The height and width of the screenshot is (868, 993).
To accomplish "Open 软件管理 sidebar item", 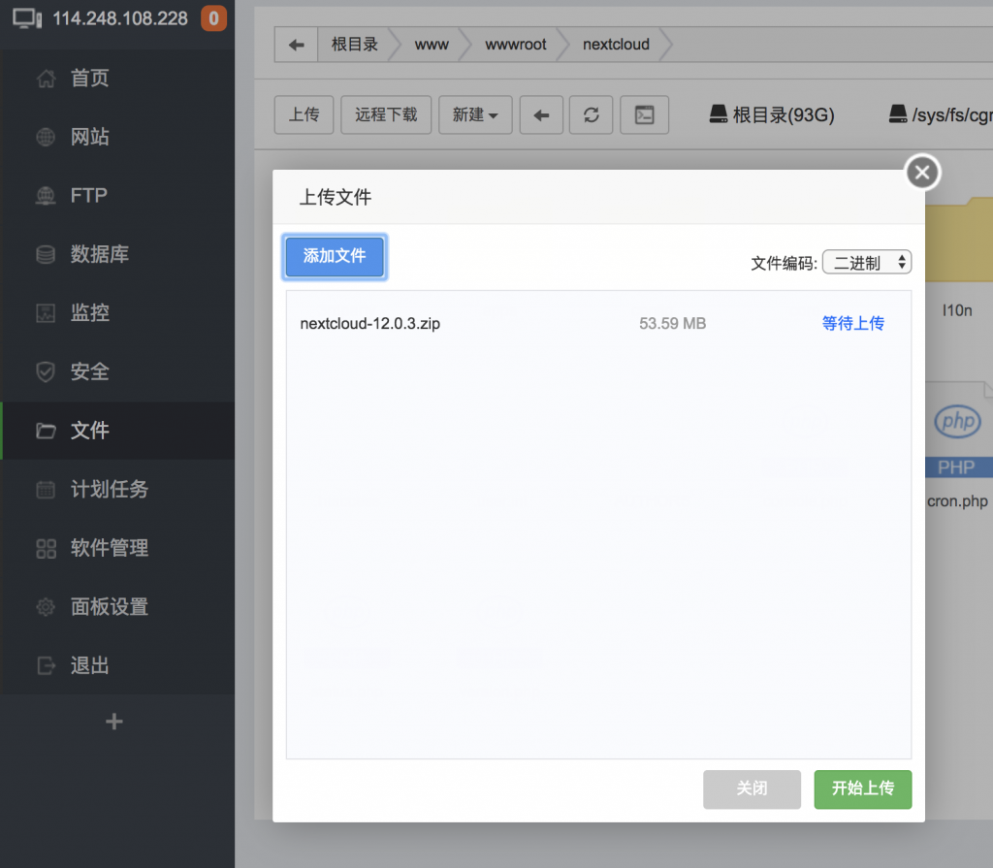I will pos(109,548).
